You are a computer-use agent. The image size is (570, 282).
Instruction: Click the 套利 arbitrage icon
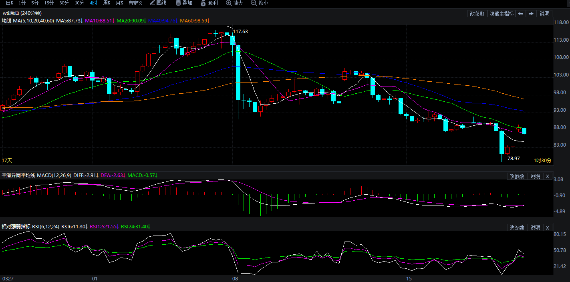pyautogui.click(x=209, y=3)
